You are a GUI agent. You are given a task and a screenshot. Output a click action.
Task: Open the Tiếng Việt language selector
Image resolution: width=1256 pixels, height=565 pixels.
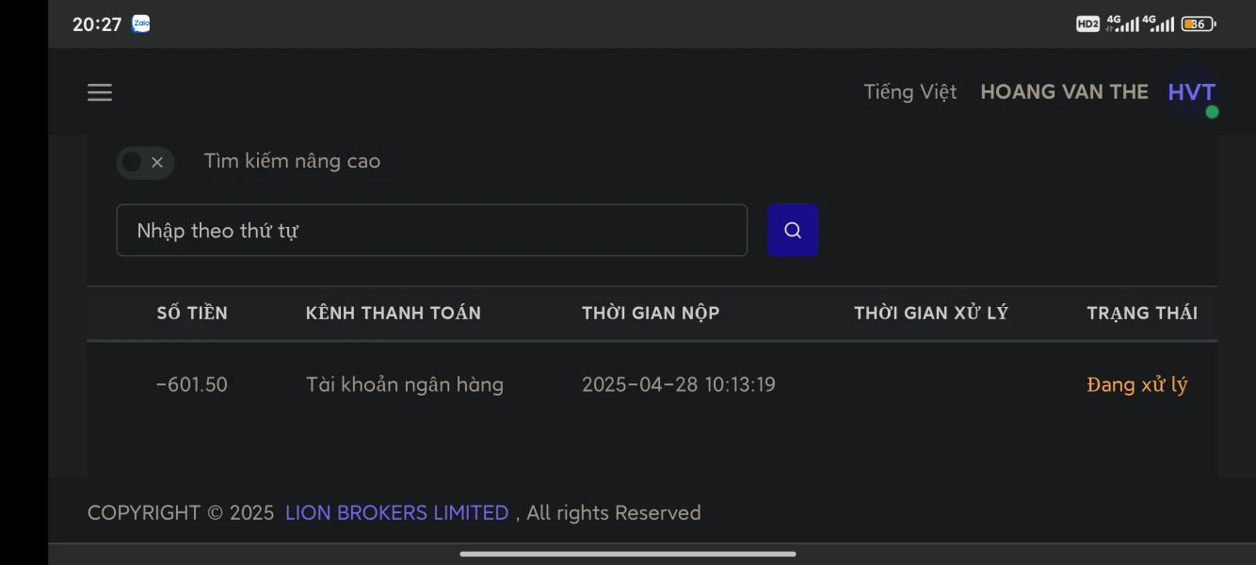(x=910, y=92)
